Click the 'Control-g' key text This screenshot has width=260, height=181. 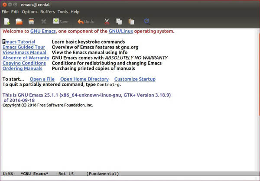[x=108, y=85]
